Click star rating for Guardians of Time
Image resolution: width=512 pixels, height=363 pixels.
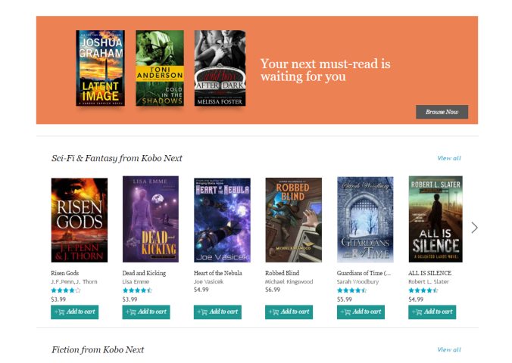point(351,290)
